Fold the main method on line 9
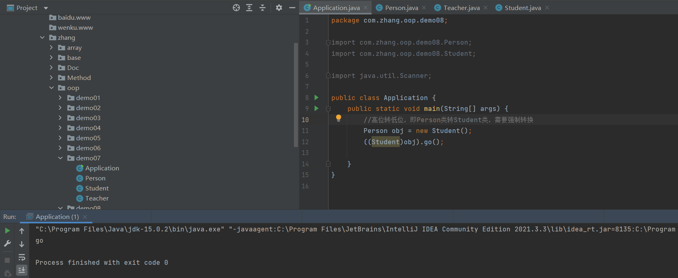Screen dimensions: 678x278 328,109
